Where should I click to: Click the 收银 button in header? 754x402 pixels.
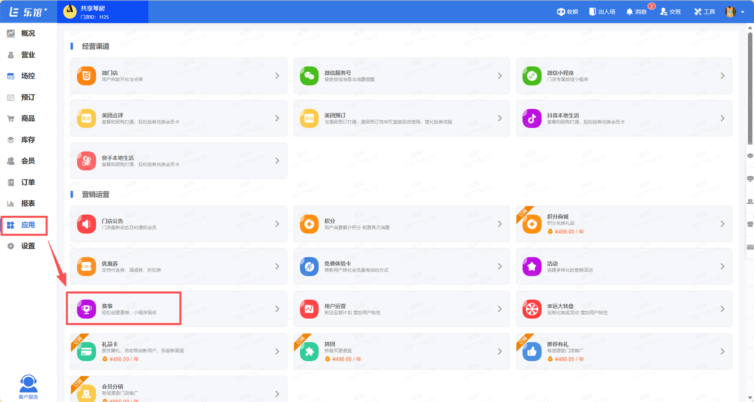[568, 12]
